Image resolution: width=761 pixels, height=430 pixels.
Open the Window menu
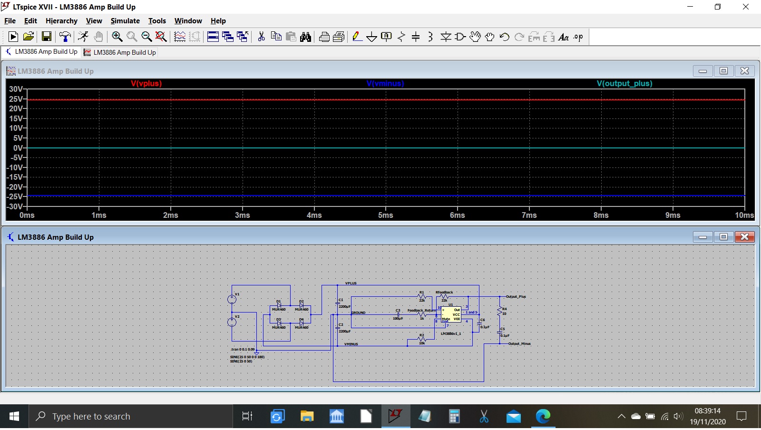point(188,21)
